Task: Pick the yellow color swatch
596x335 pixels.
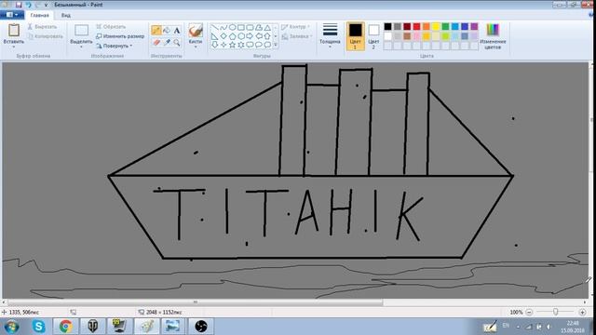Action: 436,27
